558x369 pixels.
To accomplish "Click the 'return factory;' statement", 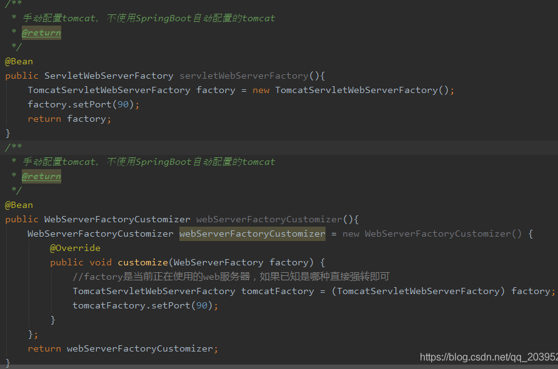I will (x=69, y=119).
